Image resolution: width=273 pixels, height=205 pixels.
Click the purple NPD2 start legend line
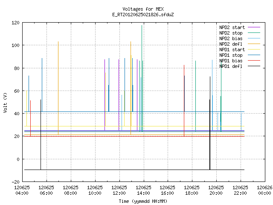coord(254,27)
